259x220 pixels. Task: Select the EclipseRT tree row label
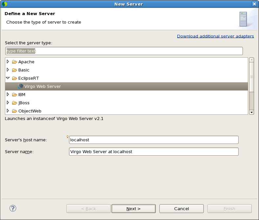point(29,78)
